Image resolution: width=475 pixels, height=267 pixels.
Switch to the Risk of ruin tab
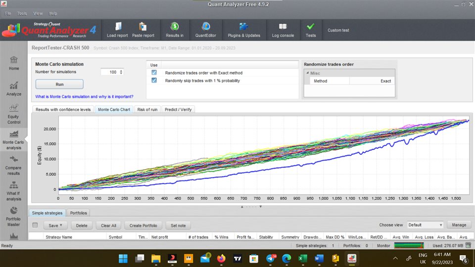[x=147, y=109]
